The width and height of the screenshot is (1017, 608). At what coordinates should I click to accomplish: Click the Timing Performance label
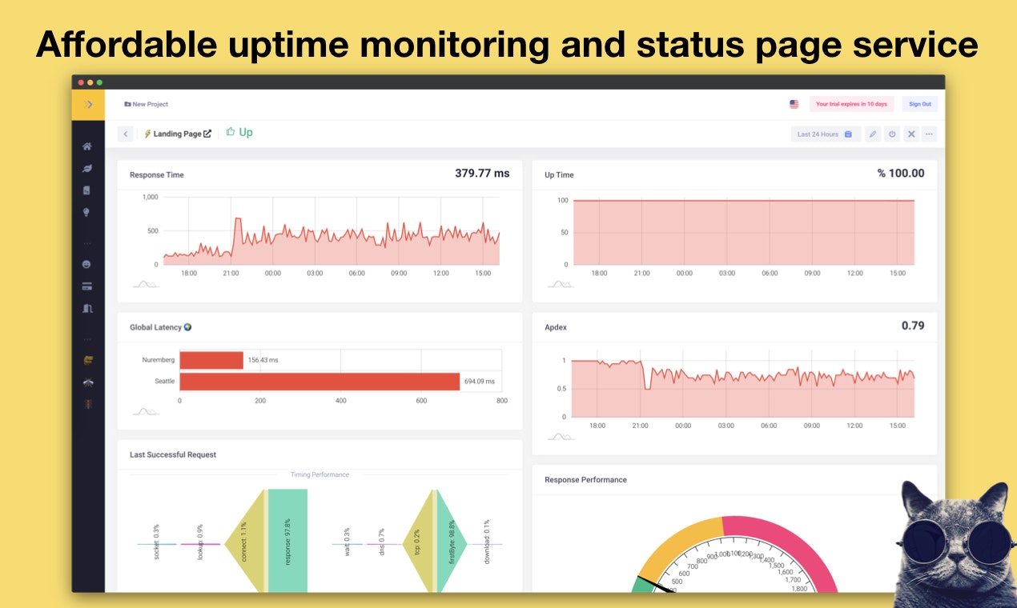(x=320, y=474)
